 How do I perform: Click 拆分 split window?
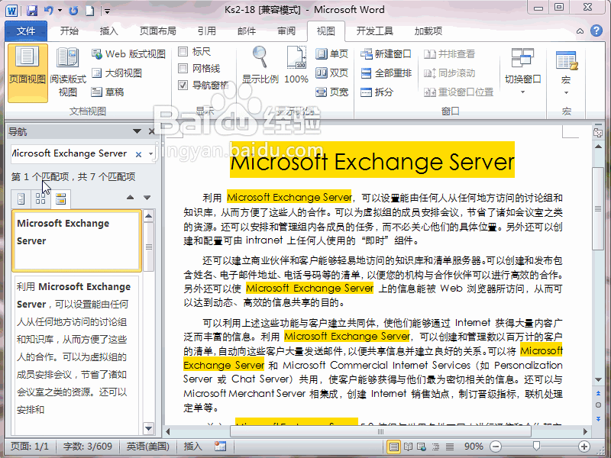click(377, 92)
